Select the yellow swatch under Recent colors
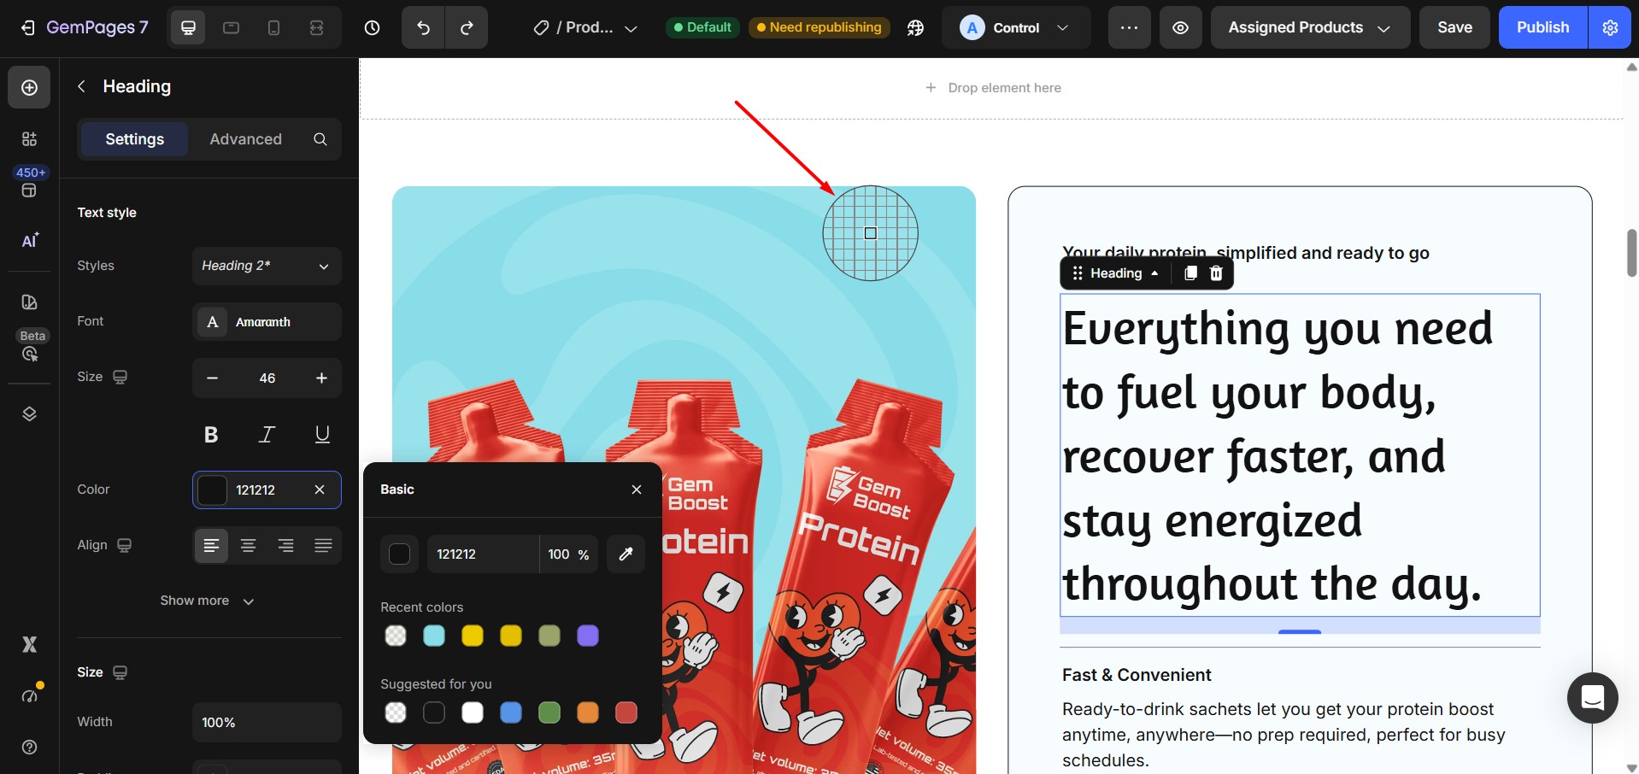1639x774 pixels. (x=472, y=636)
